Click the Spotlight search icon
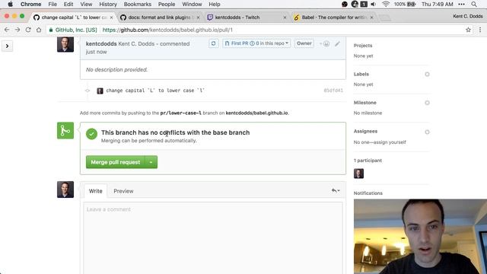This screenshot has width=487, height=274. (x=474, y=4)
